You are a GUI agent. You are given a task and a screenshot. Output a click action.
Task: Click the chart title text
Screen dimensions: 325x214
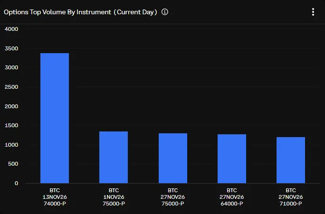(x=80, y=12)
